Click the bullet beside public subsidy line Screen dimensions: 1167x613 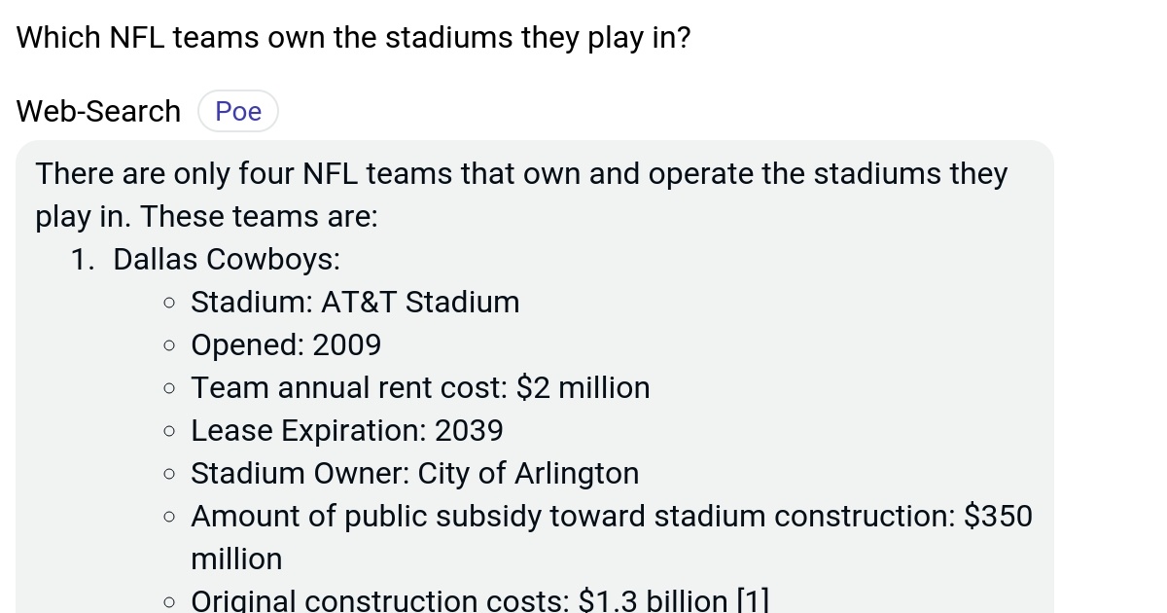(x=169, y=517)
